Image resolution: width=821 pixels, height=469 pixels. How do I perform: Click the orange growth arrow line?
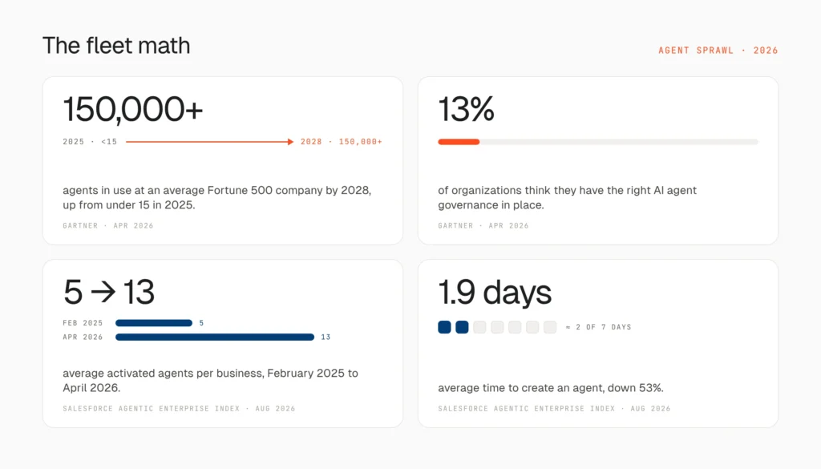tap(209, 142)
